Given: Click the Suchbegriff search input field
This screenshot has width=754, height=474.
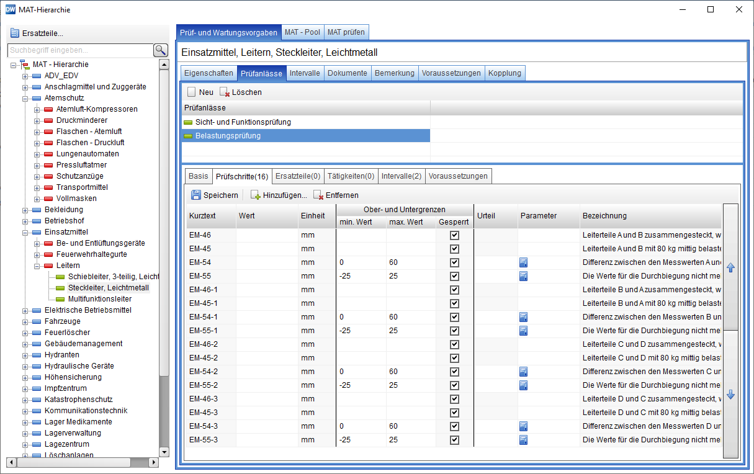Looking at the screenshot, I should 79,50.
